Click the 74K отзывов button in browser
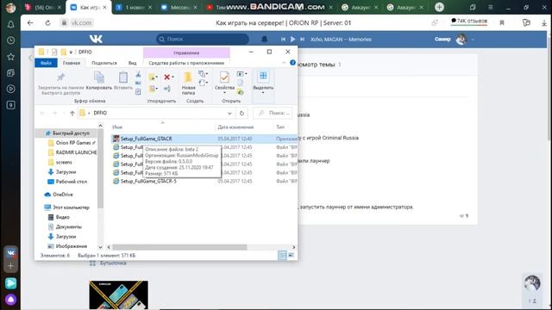The image size is (552, 310). point(469,21)
